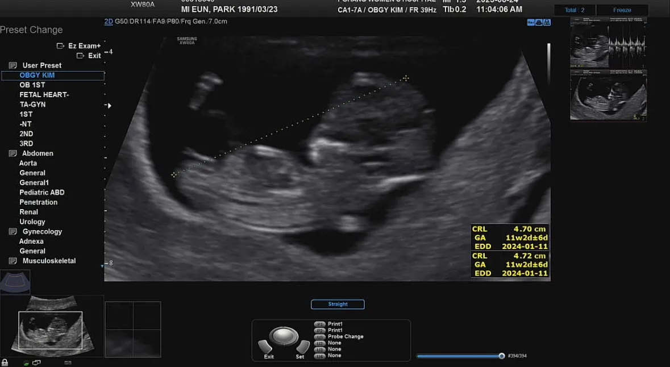Select the 2ND preset
This screenshot has width=670, height=367.
tap(26, 134)
